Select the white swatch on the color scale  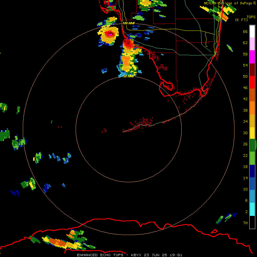point(252,31)
